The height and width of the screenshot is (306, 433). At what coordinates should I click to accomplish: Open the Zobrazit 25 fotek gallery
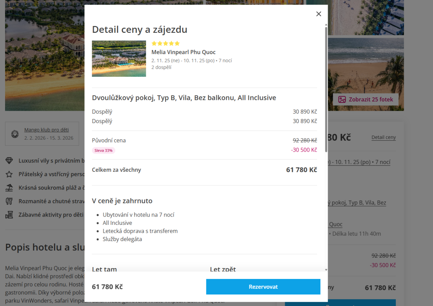pyautogui.click(x=366, y=100)
